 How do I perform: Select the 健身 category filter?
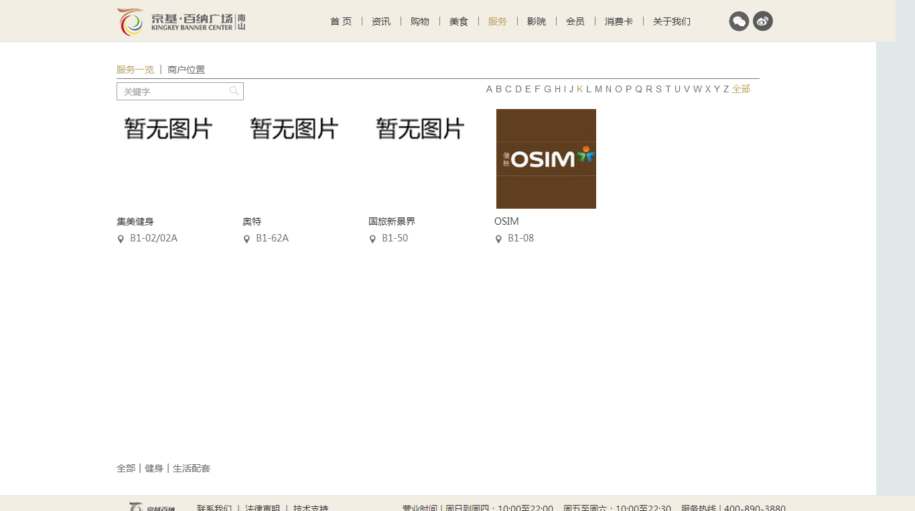click(x=153, y=468)
